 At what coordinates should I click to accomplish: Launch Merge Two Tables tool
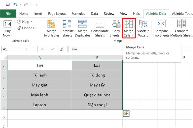click(x=52, y=28)
